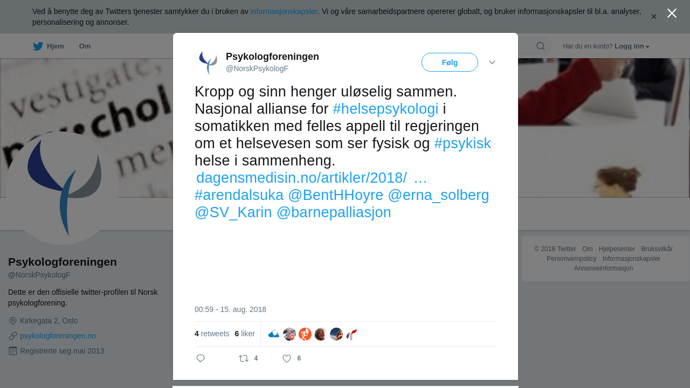Follow Psykologforeningen with Følg button
690x388 pixels.
point(450,63)
